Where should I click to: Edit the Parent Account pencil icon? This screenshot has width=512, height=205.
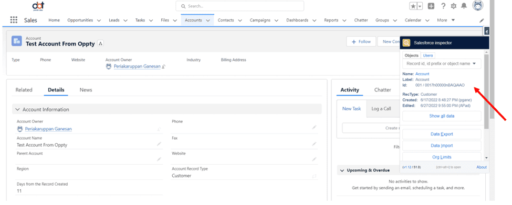pos(159,159)
